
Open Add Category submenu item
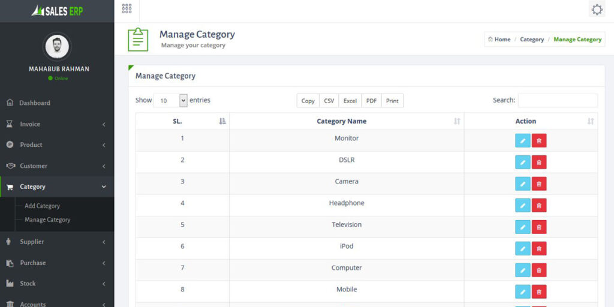43,206
